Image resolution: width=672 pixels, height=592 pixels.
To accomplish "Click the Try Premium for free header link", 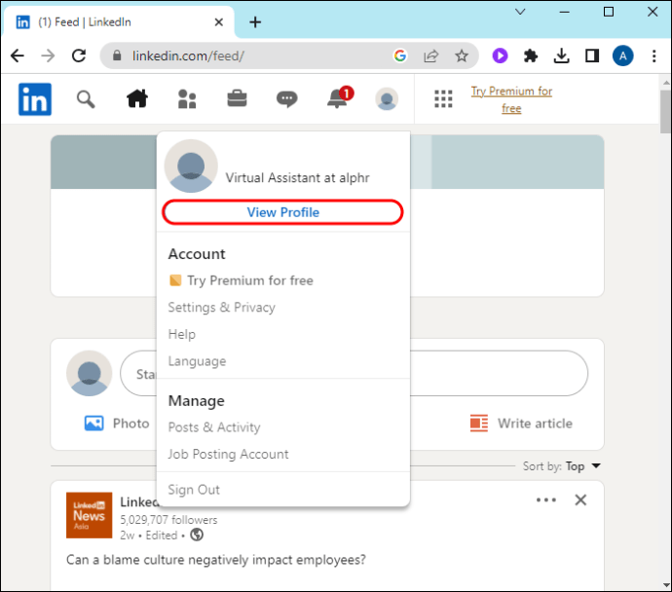I will 511,99.
